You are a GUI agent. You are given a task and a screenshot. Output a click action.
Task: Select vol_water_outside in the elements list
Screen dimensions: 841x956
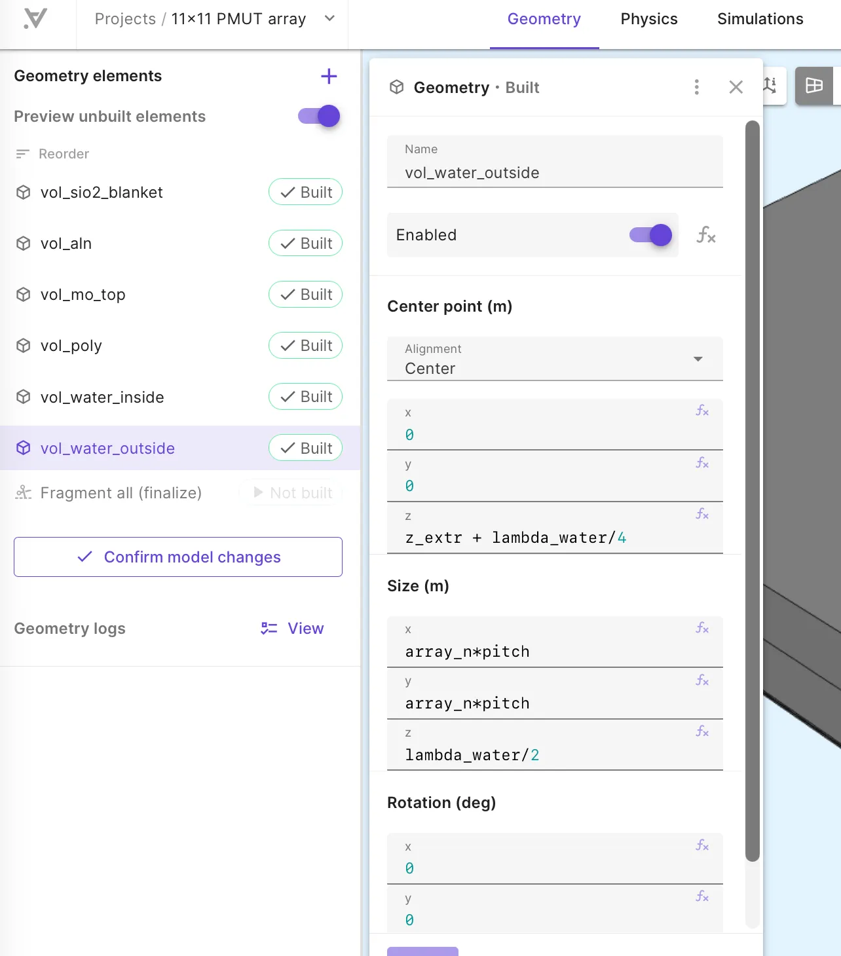pos(180,449)
